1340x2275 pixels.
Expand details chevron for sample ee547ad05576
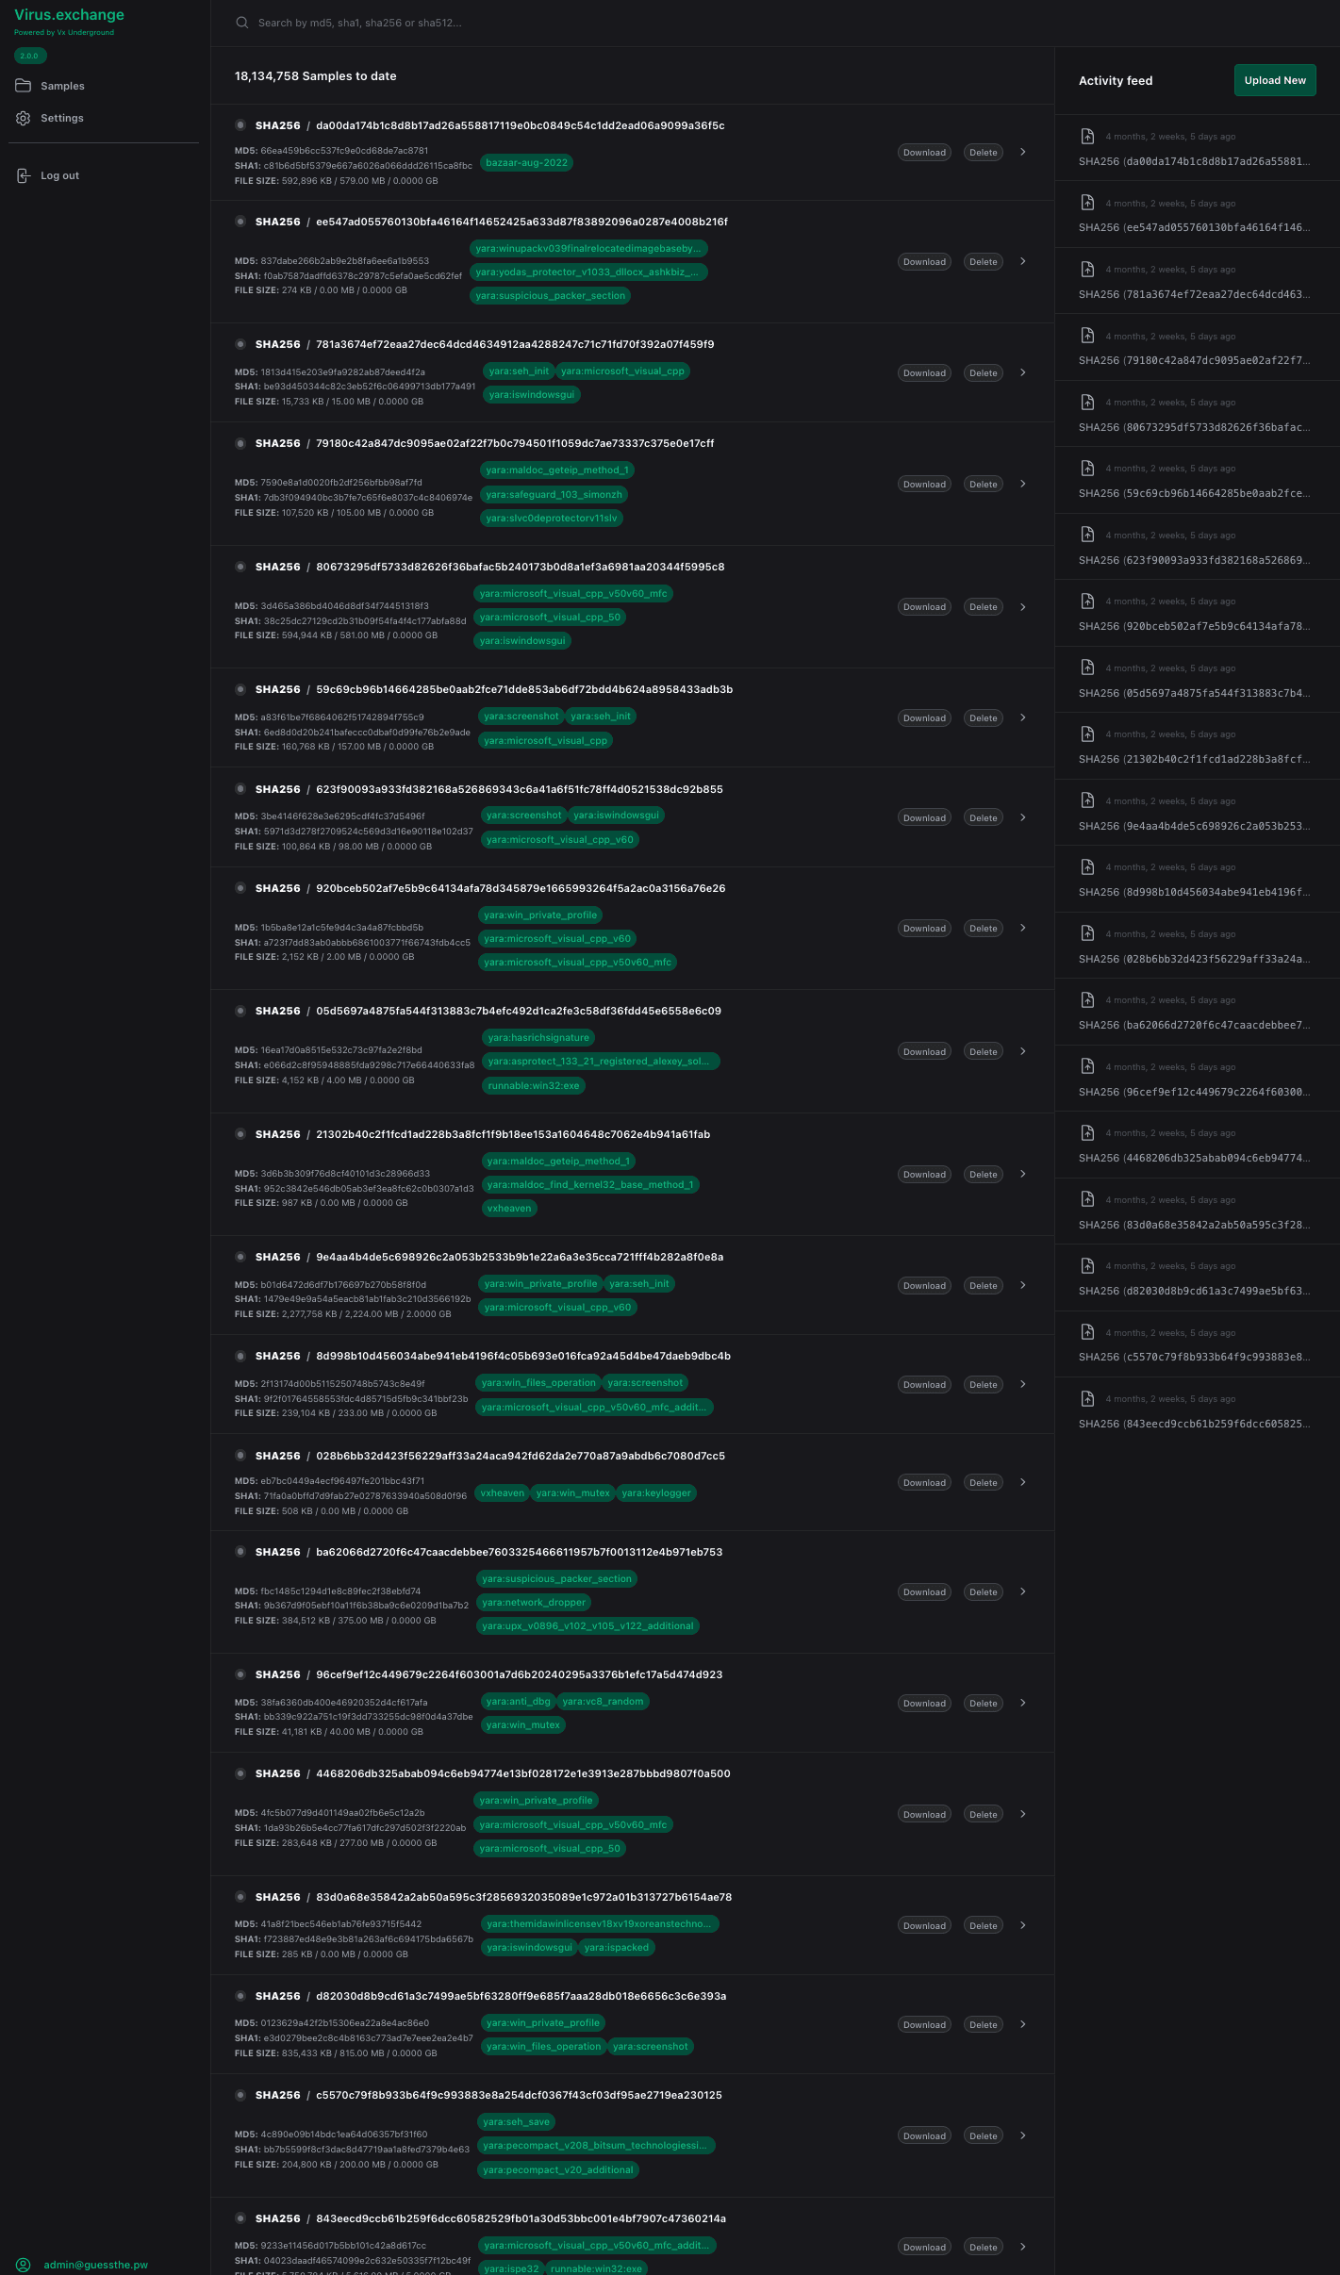[1023, 261]
